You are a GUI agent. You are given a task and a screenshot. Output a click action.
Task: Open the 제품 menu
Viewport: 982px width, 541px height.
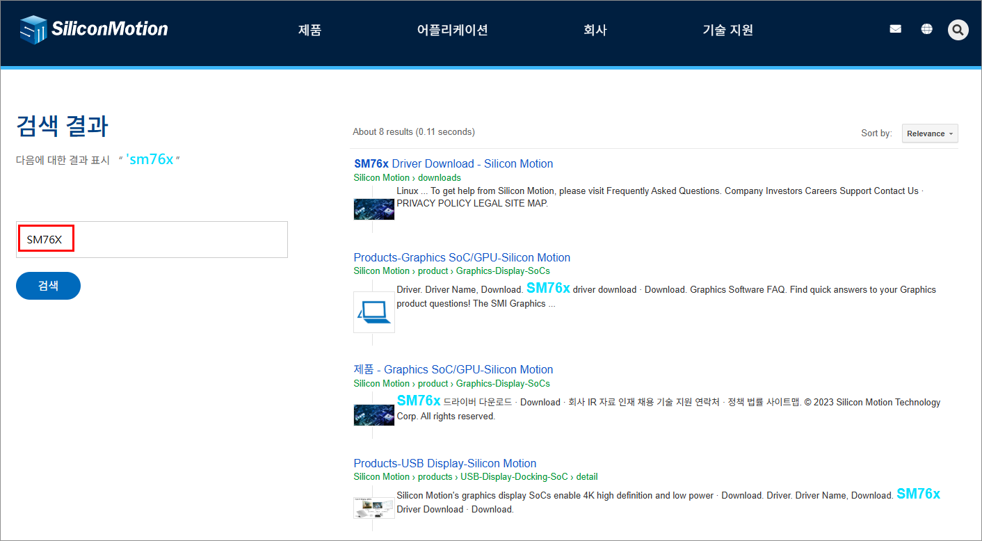pyautogui.click(x=309, y=30)
